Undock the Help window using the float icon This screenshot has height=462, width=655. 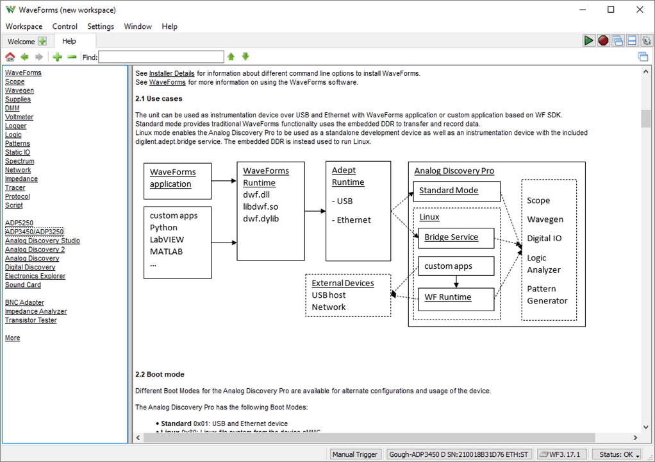[643, 57]
